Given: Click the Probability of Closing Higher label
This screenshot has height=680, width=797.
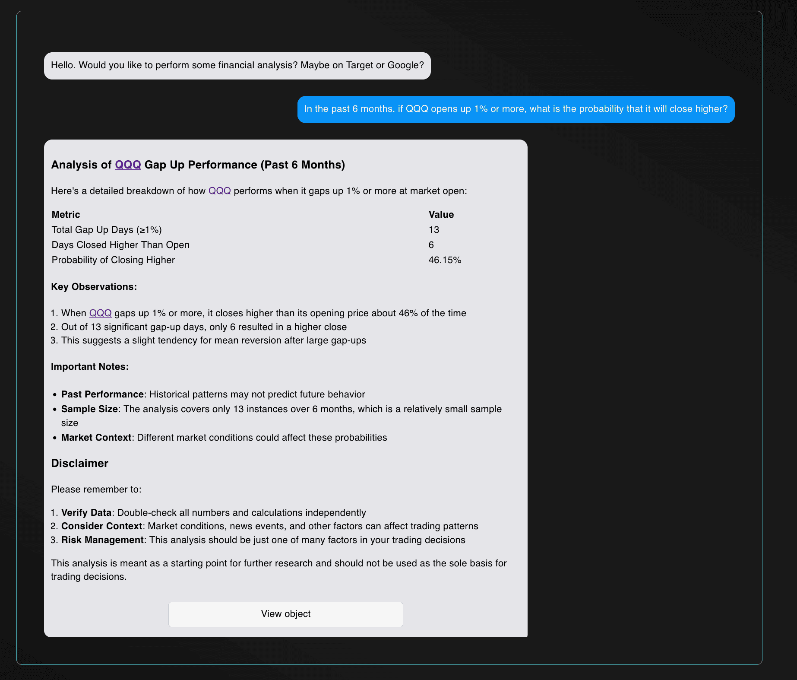Looking at the screenshot, I should (x=113, y=260).
